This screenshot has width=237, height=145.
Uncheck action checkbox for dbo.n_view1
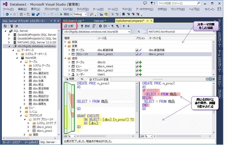point(137,66)
